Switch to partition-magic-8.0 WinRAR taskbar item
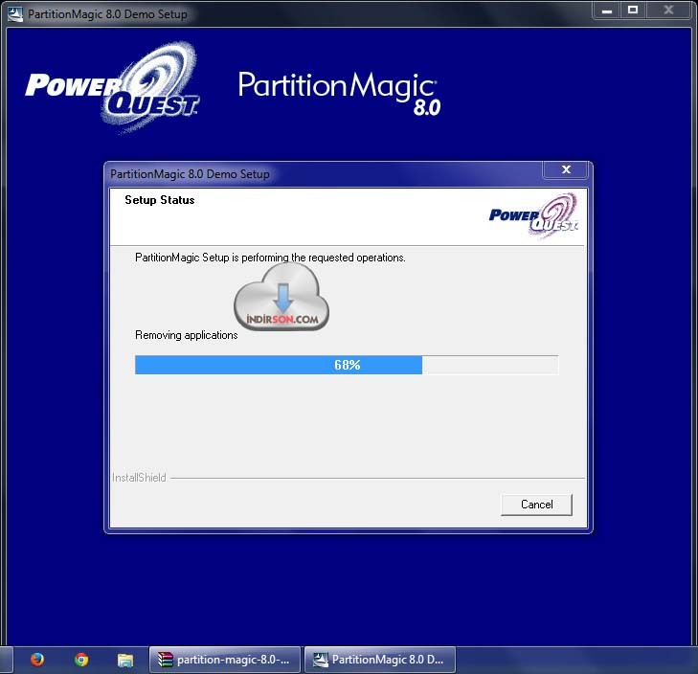This screenshot has width=698, height=674. [x=225, y=660]
